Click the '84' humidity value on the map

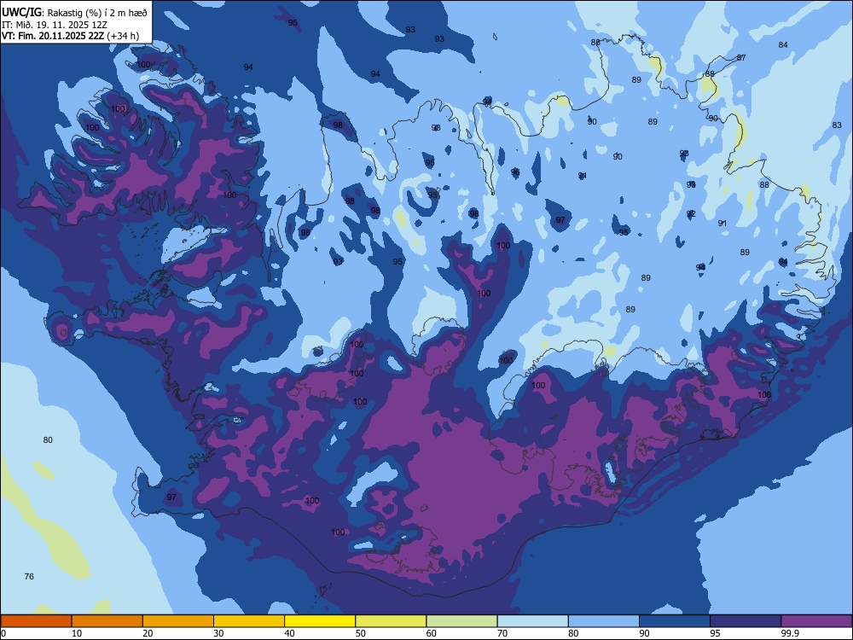pos(783,44)
